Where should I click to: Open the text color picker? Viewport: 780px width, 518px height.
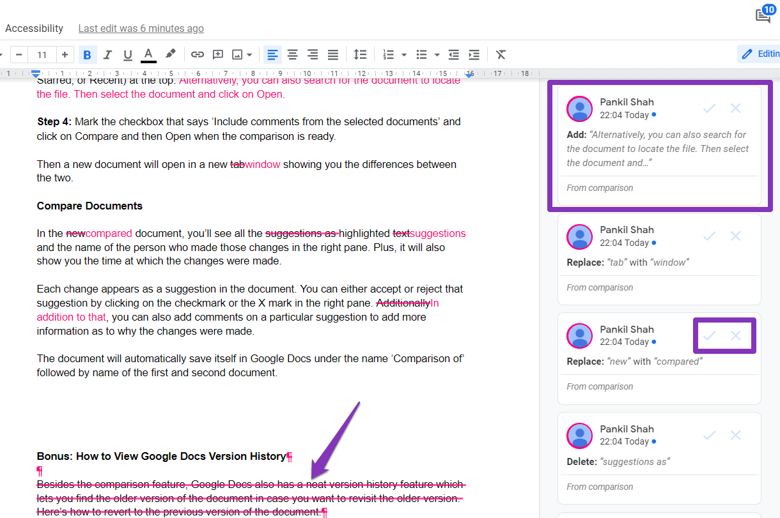[148, 54]
